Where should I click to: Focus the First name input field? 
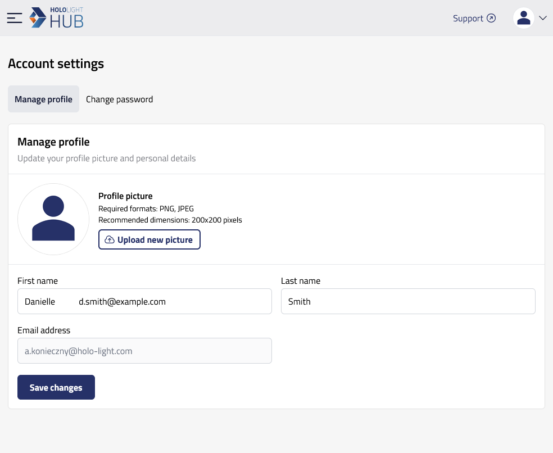(x=144, y=301)
